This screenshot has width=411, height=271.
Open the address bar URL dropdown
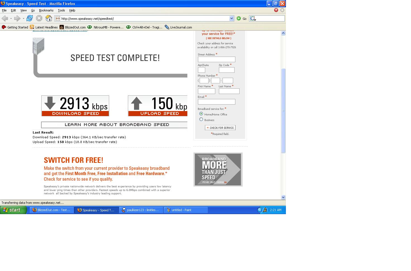231,18
